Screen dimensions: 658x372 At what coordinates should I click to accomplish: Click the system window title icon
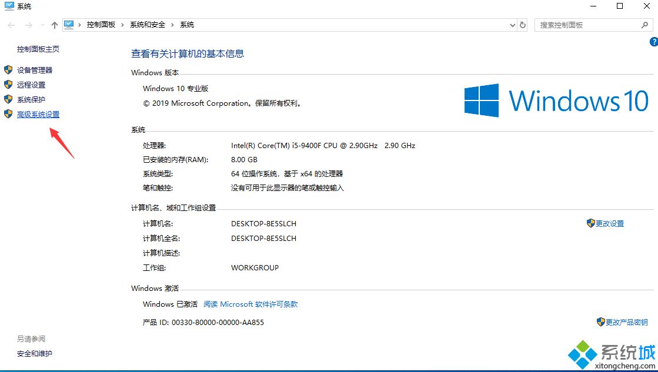[9, 6]
